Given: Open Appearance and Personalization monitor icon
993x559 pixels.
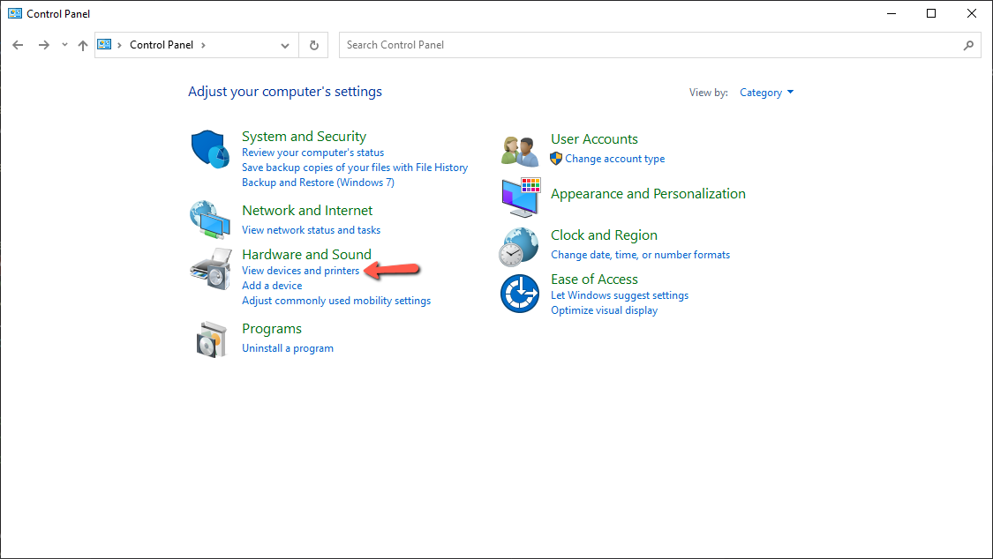Looking at the screenshot, I should pos(521,198).
